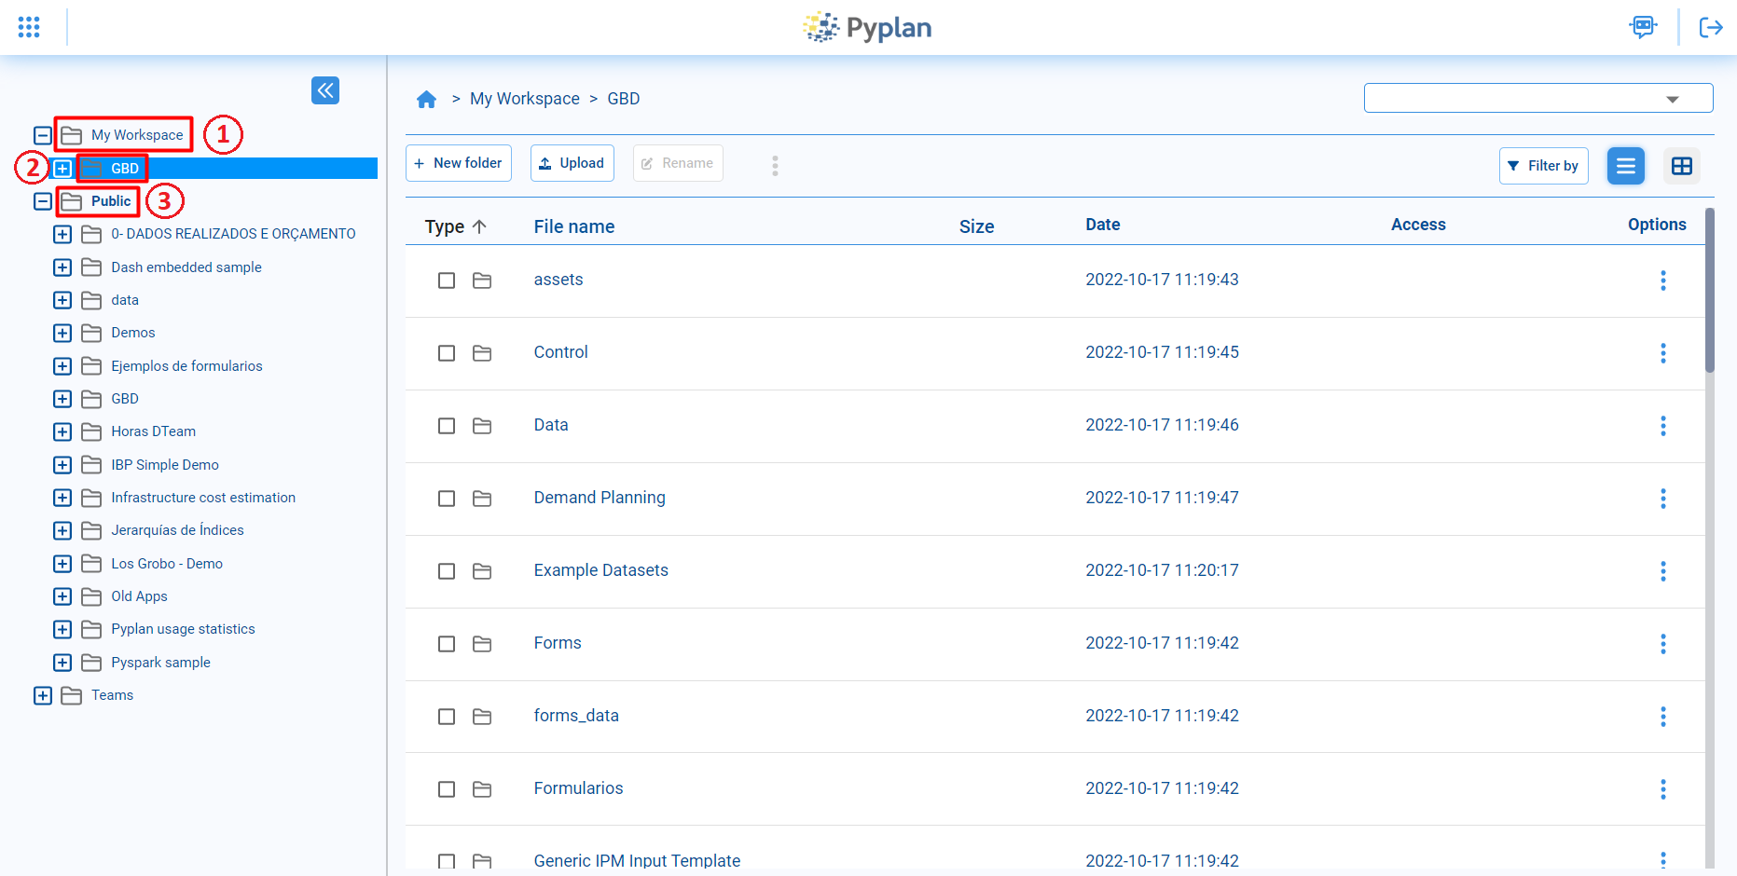Collapse the Public folder tree
This screenshot has width=1737, height=876.
pos(41,200)
